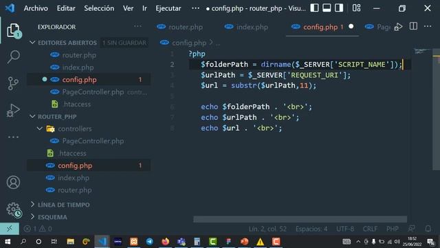Change line endings via CRLF status item
Image resolution: width=440 pixels, height=248 pixels.
[370, 229]
